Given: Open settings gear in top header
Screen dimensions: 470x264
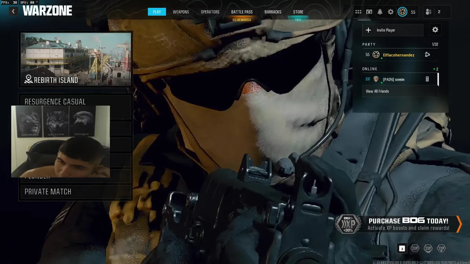Looking at the screenshot, I should [391, 12].
